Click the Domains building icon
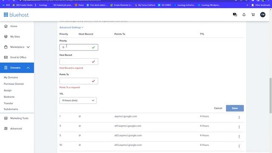Image resolution: width=272 pixels, height=153 pixels. (x=6, y=68)
